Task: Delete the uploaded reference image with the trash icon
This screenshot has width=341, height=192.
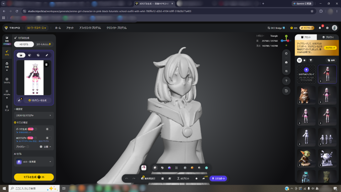Action: (46, 64)
